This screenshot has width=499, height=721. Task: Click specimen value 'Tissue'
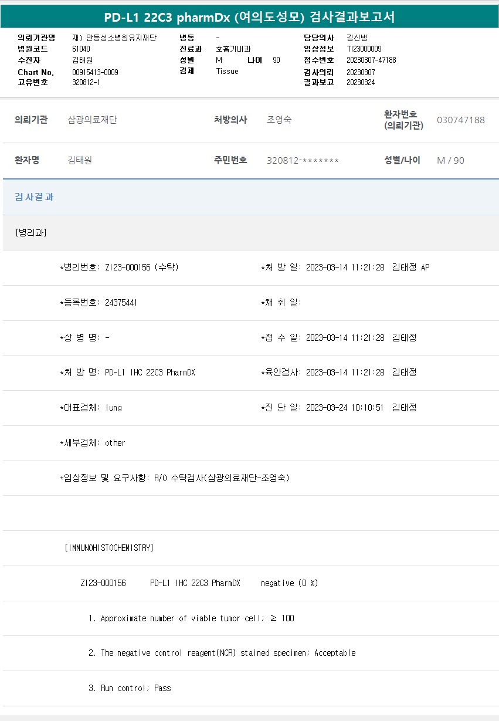coord(227,71)
